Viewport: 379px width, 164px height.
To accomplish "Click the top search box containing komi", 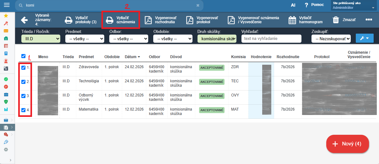I will pos(109,5).
